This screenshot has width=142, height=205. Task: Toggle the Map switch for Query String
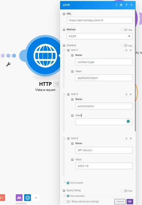pos(124,191)
